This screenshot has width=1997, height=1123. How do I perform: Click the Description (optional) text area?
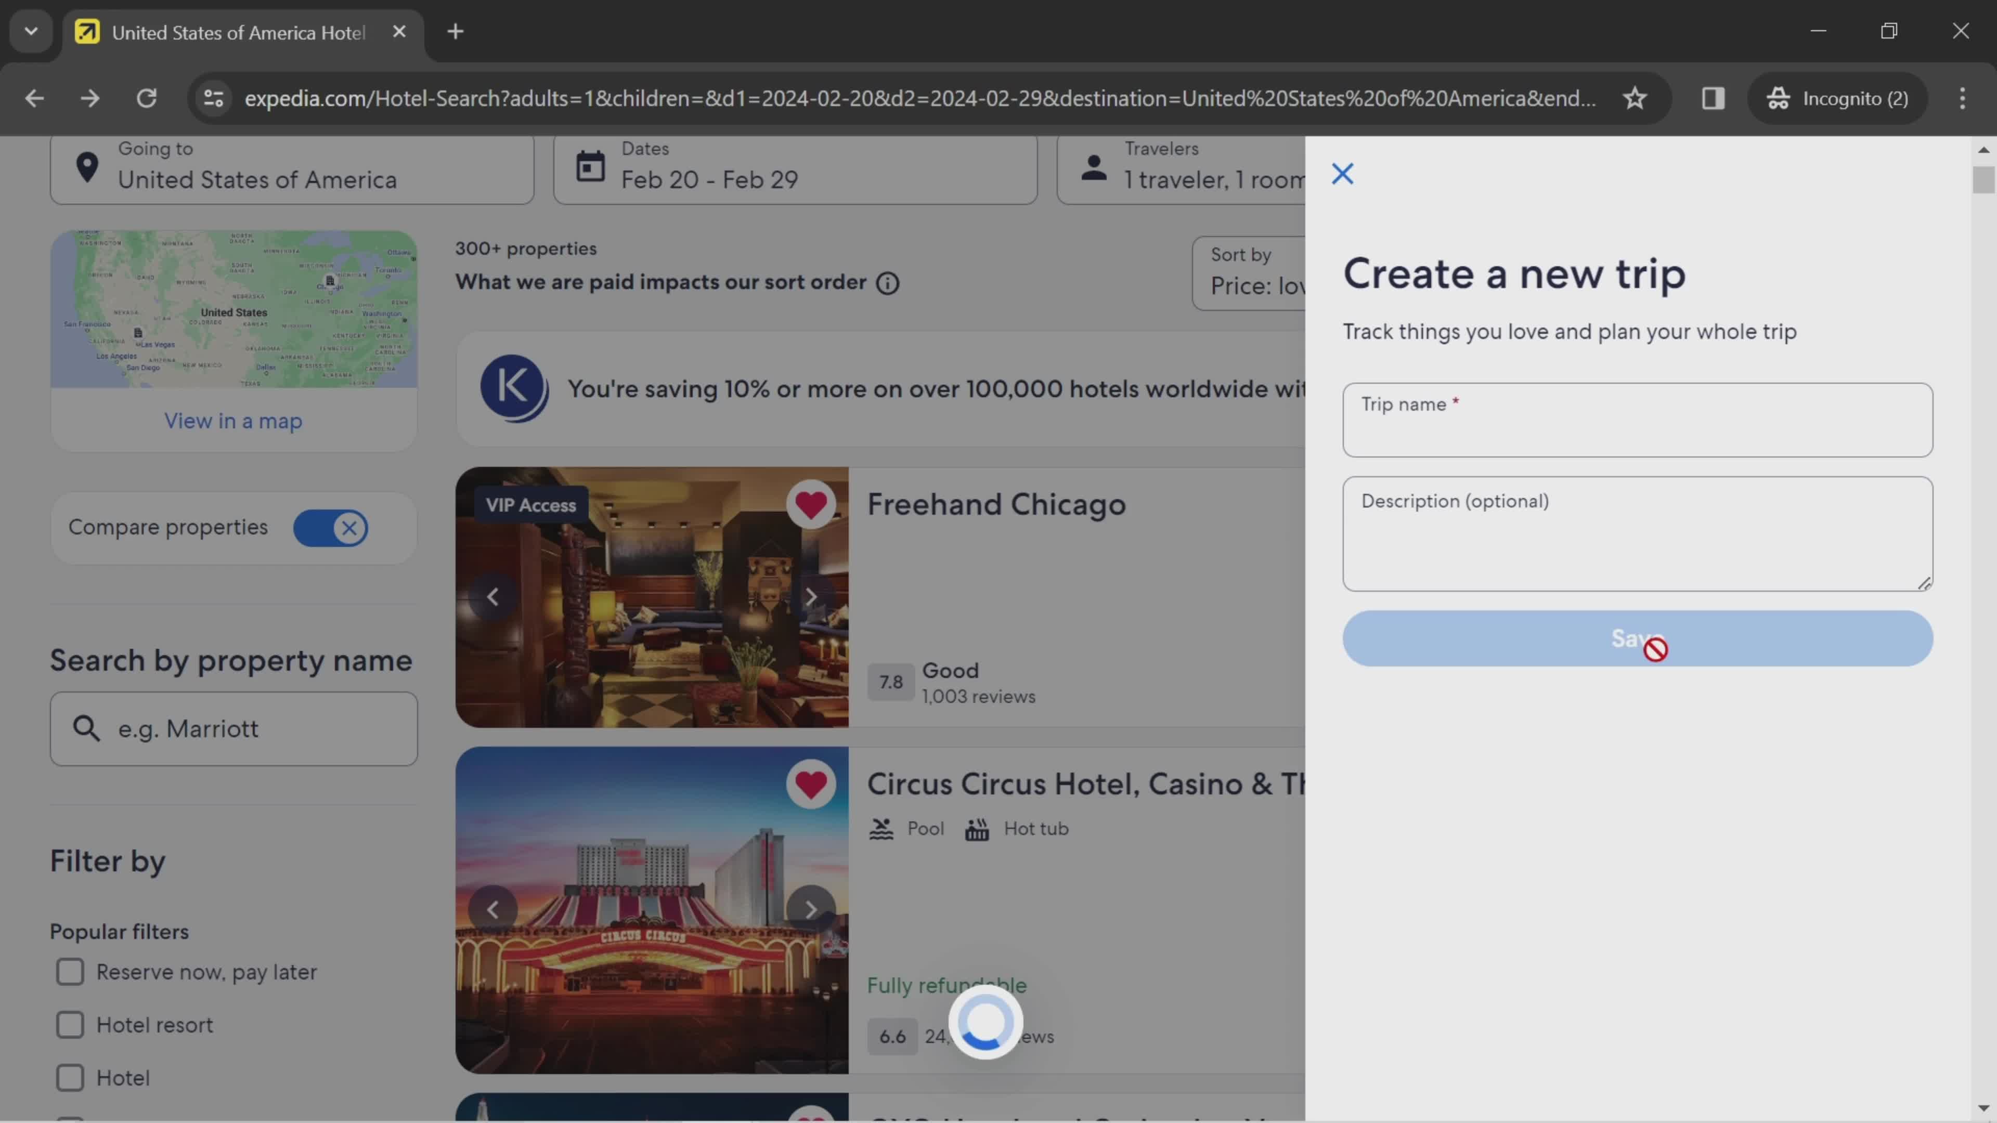1637,534
